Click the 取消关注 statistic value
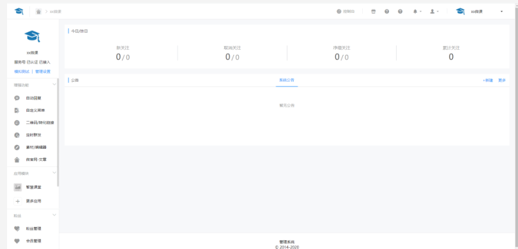Screen dimensions: 518x249 (x=232, y=57)
